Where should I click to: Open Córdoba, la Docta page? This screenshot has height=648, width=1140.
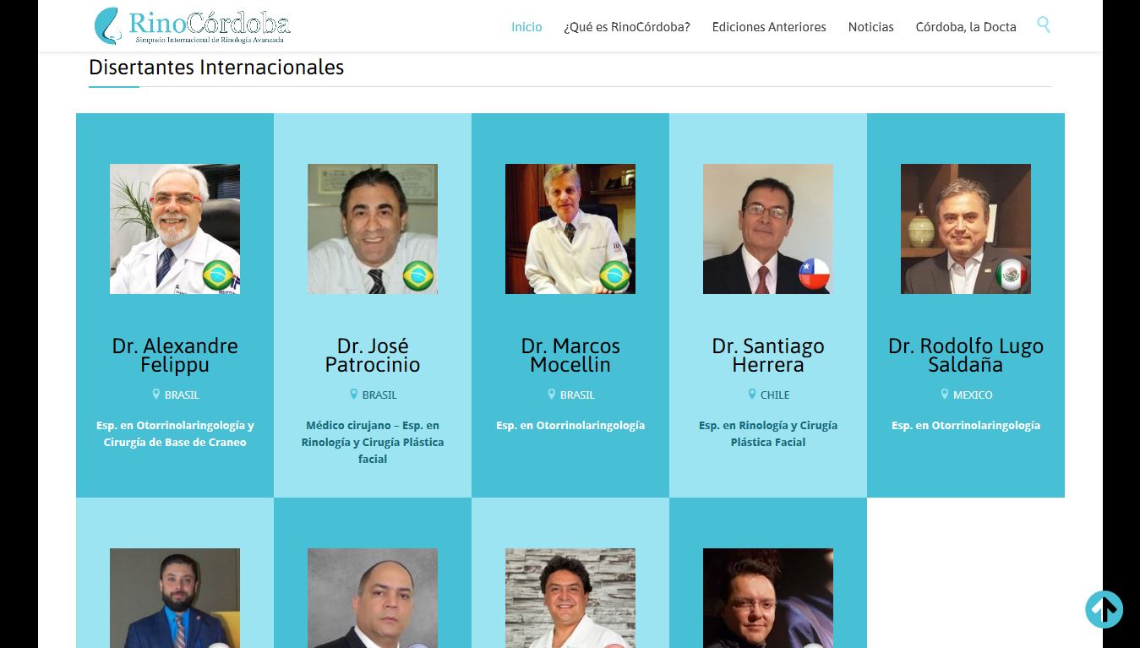966,27
